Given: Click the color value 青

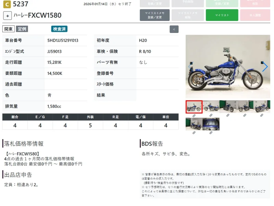Looking at the screenshot, I should (49, 95).
